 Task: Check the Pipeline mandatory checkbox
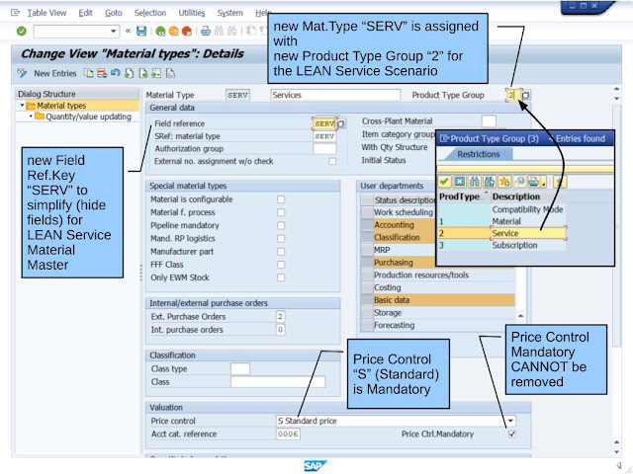(281, 225)
